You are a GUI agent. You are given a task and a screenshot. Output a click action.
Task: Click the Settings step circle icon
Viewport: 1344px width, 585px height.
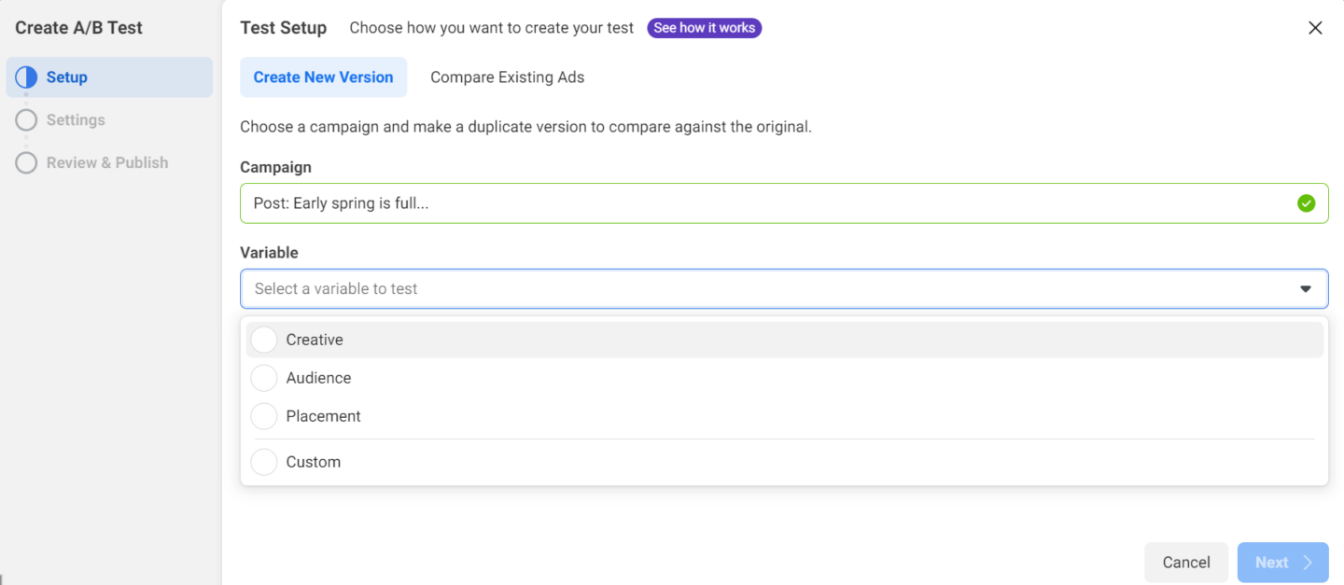[26, 120]
